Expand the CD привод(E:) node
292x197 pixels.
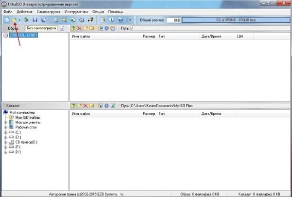click(x=6, y=142)
